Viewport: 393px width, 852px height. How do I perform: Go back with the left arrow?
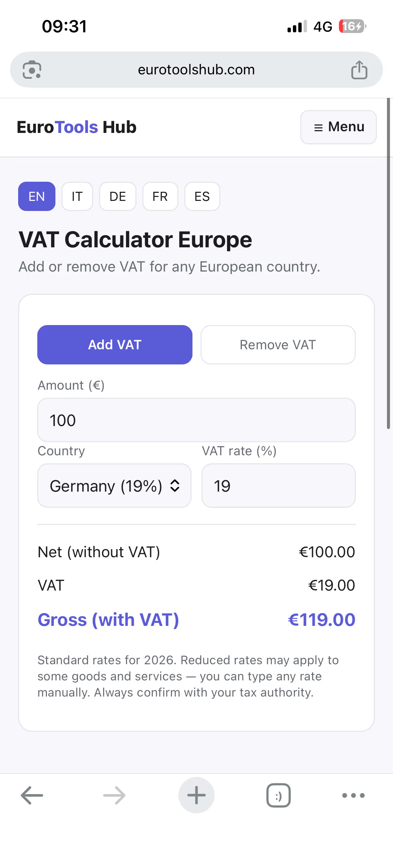[32, 795]
